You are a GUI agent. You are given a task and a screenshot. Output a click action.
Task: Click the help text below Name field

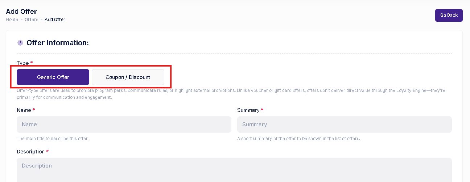coord(53,139)
